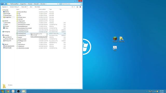166x93 pixels.
Task: Select the minecraft_server.1.7.8 jar file
Action: tap(23, 32)
